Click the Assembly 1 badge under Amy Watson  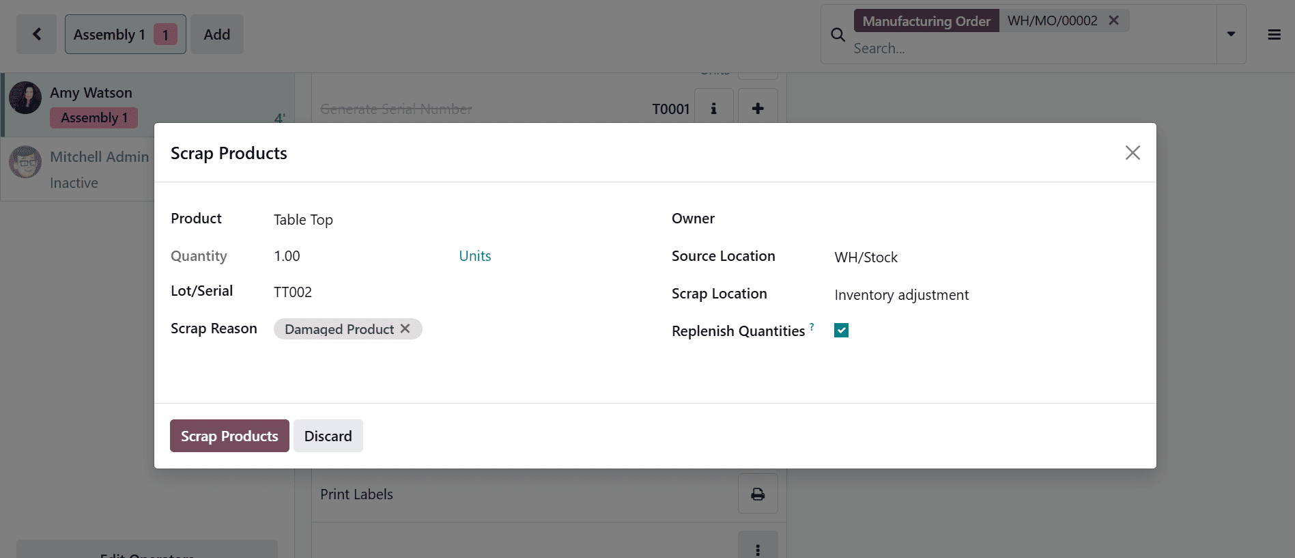(94, 117)
